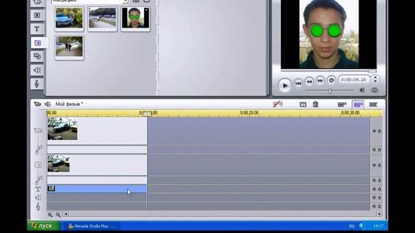
Task: Select the Photos album tab with camera icon
Action: pos(38,43)
